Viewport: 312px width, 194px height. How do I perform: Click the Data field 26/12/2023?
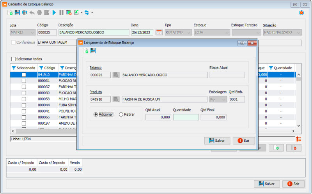click(142, 32)
